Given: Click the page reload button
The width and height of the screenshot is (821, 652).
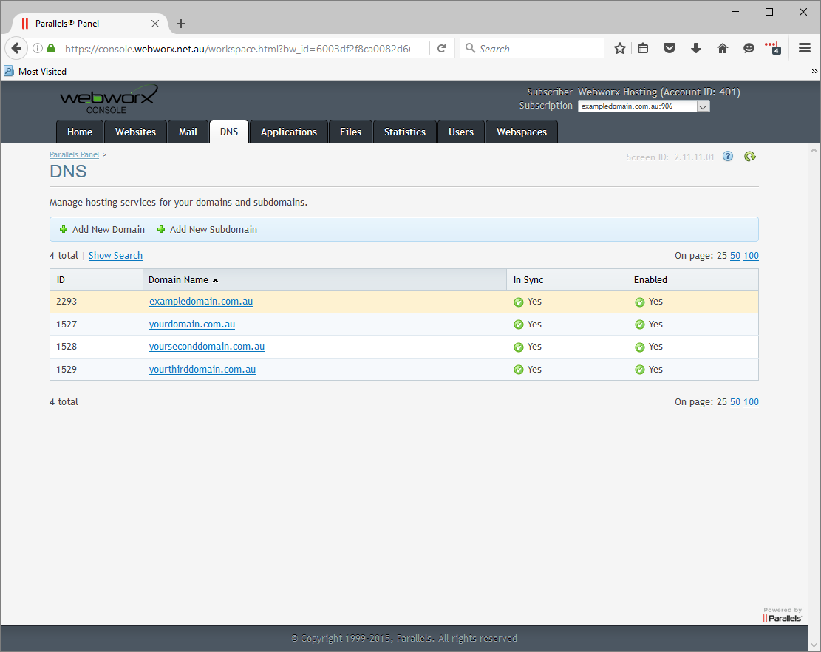Looking at the screenshot, I should pos(442,49).
